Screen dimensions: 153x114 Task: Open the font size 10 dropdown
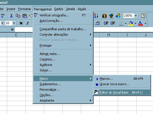tap(14, 23)
